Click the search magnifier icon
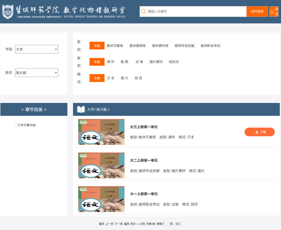Image resolution: width=281 pixels, height=230 pixels. [143, 12]
